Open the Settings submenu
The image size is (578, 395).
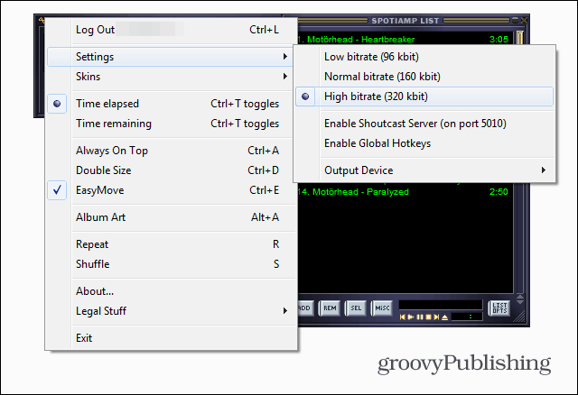point(171,57)
